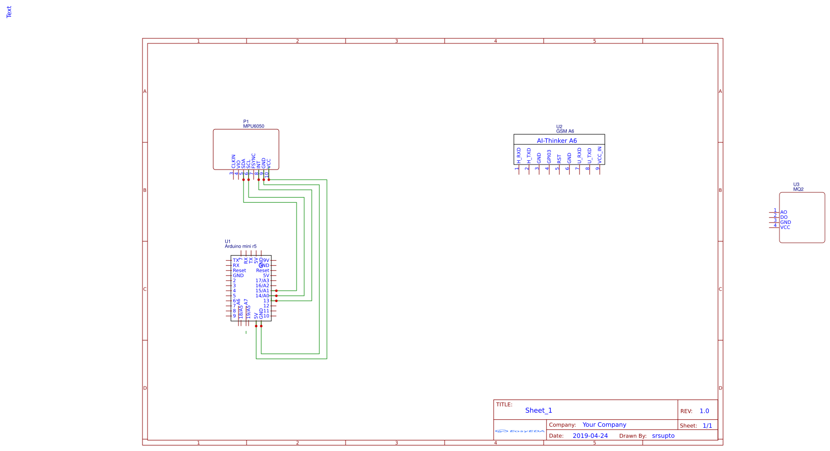Click the EasyEDA logo in the title block
Image resolution: width=830 pixels, height=451 pixels.
click(x=520, y=431)
